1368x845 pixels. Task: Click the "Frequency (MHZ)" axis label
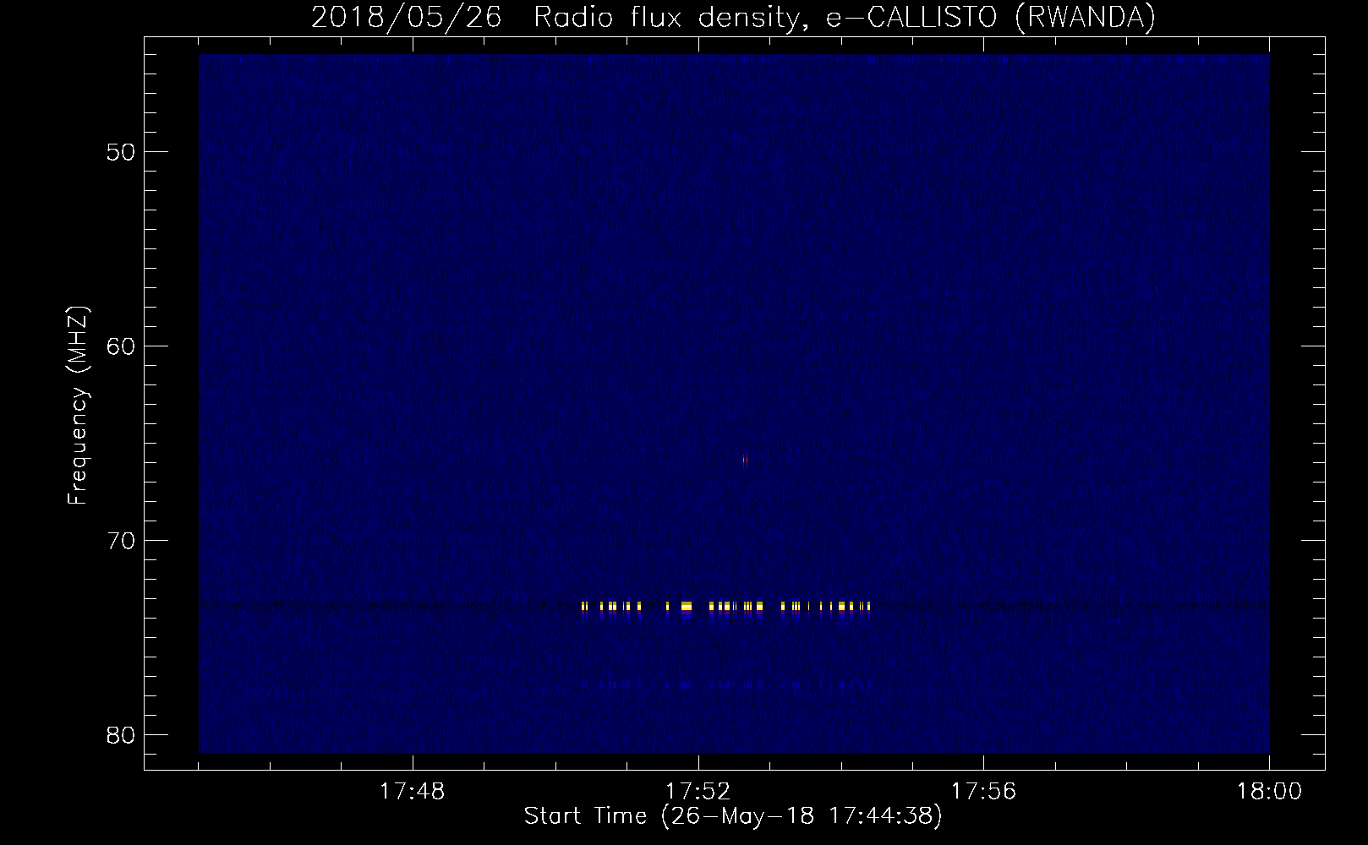point(78,406)
